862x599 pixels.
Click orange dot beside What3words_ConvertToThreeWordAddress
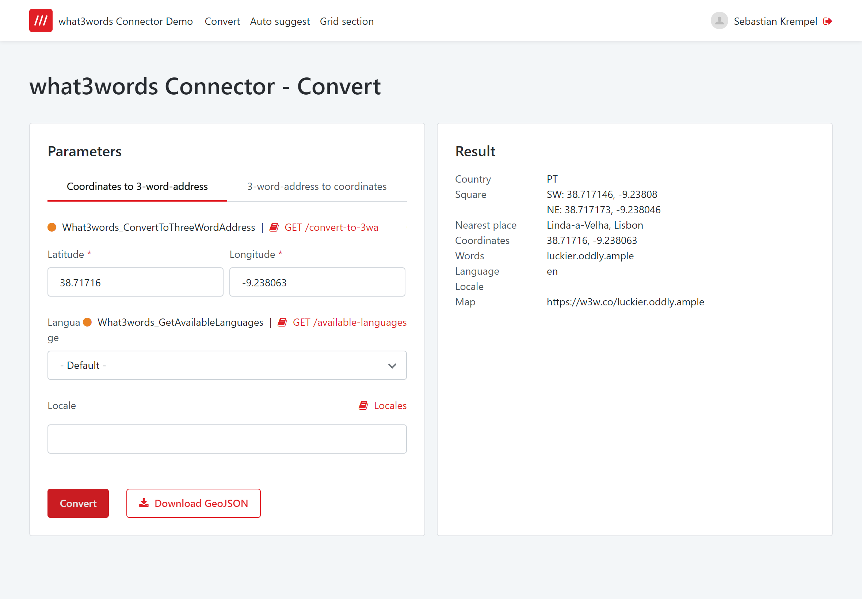pos(52,228)
